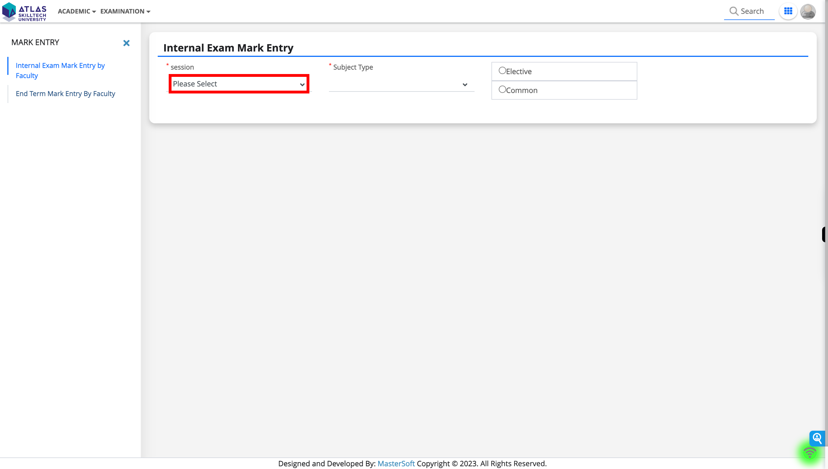Select the Elective radio button

click(x=502, y=70)
